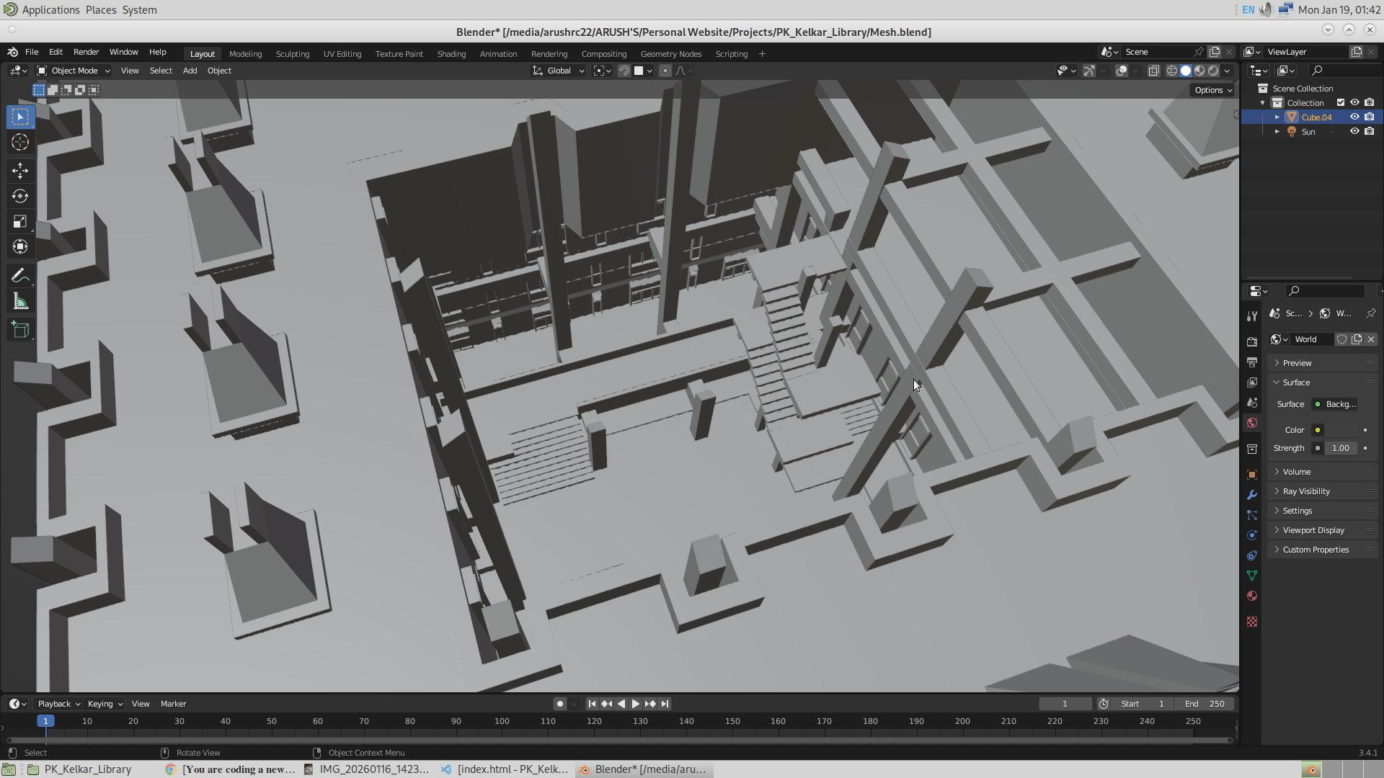The image size is (1384, 778).
Task: Switch to the Sculpting workspace tab
Action: [292, 54]
